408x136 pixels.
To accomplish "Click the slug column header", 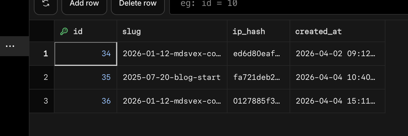I will point(132,31).
